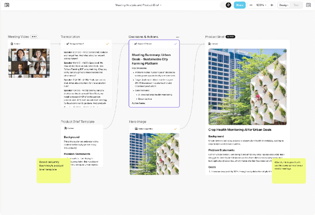315x215 pixels.
Task: Click the orange checkmark on Hero Image node
Action: pyautogui.click(x=175, y=129)
